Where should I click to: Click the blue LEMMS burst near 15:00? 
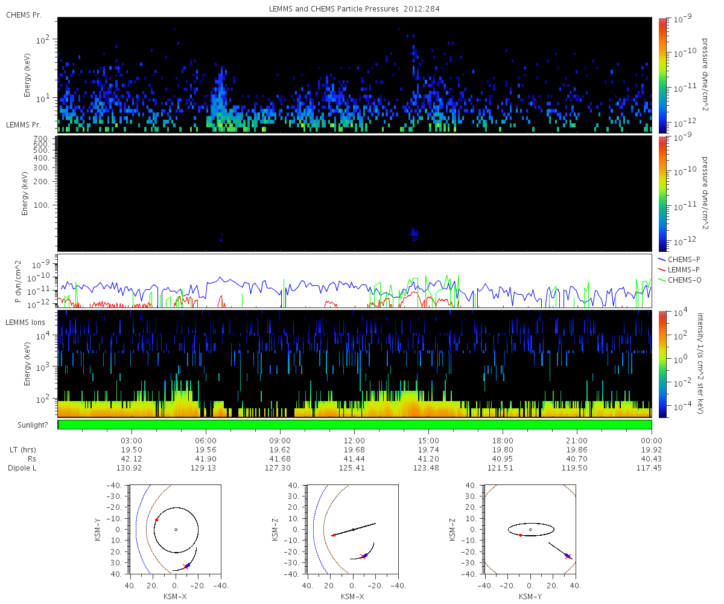(414, 233)
